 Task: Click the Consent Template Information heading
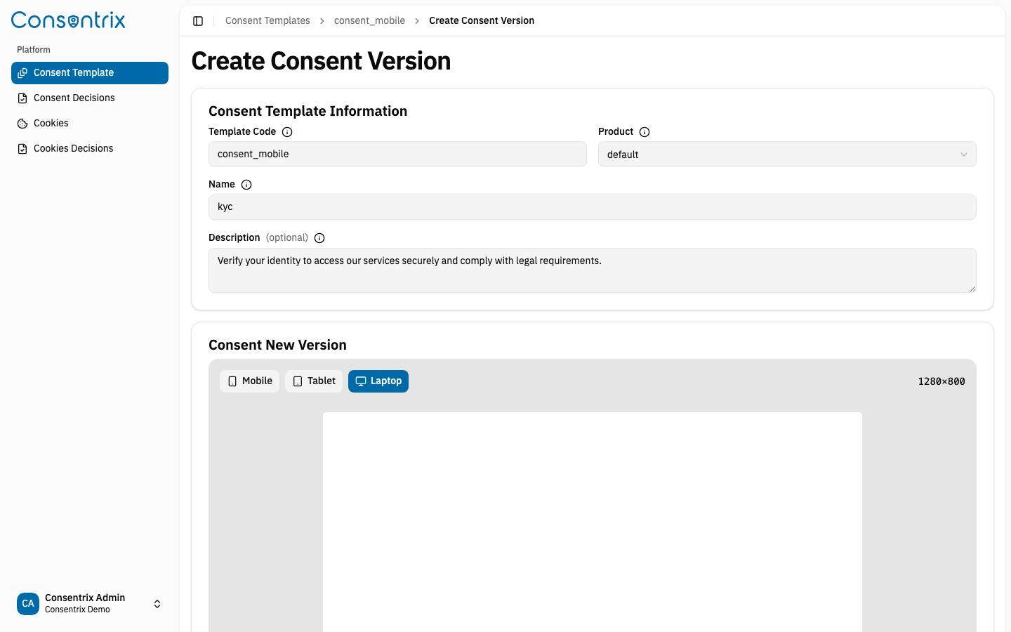(308, 112)
